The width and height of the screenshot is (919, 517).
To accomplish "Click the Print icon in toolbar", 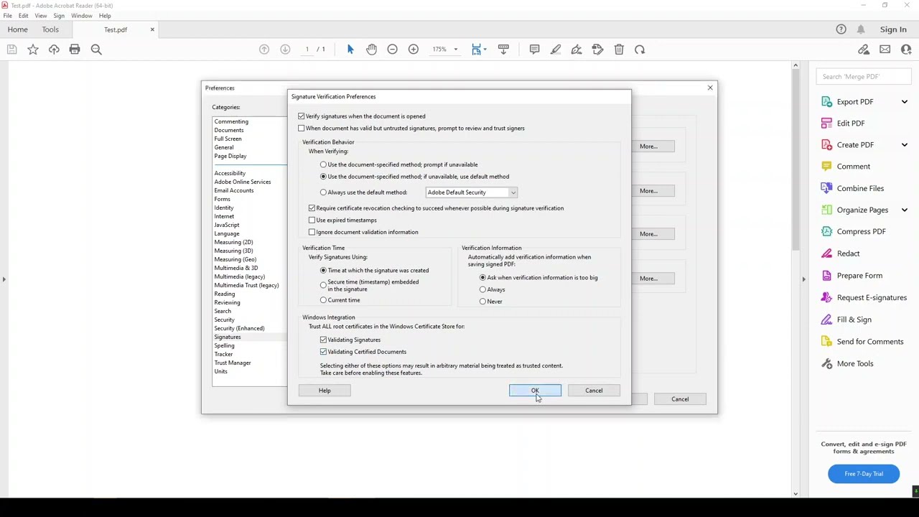I will click(75, 50).
